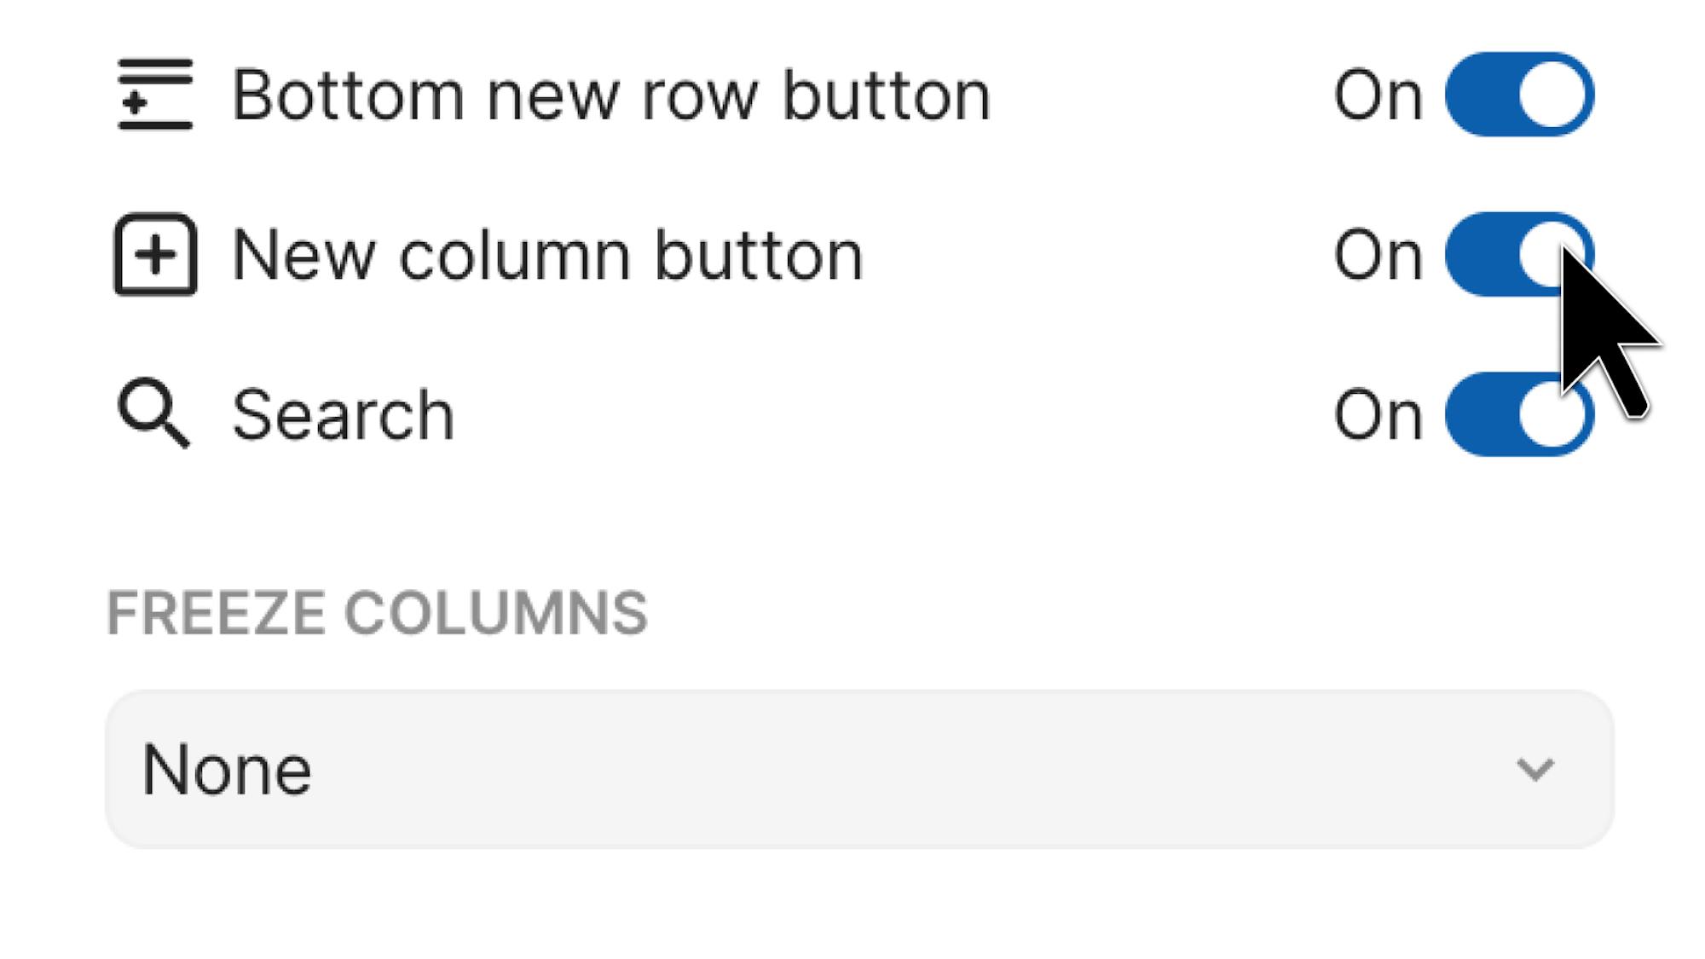Click the FREEZE COLUMNS section heading

click(377, 613)
